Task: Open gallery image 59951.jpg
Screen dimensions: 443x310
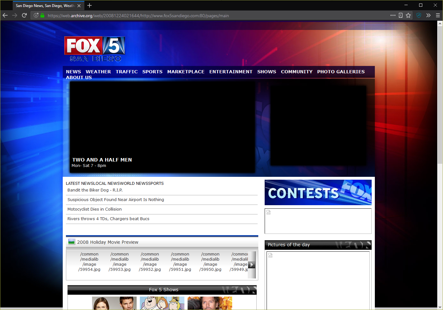Action: pyautogui.click(x=180, y=262)
